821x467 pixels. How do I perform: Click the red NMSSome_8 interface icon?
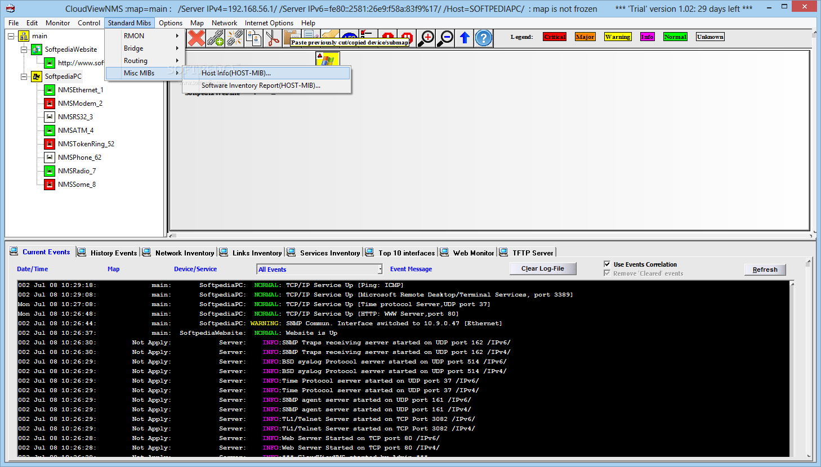(50, 185)
